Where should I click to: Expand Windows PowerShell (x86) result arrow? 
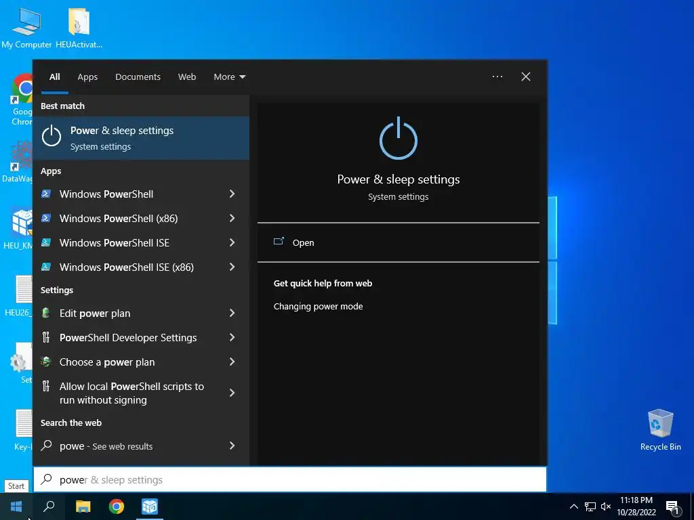(x=232, y=218)
